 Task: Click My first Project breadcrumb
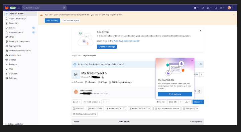tap(90, 56)
